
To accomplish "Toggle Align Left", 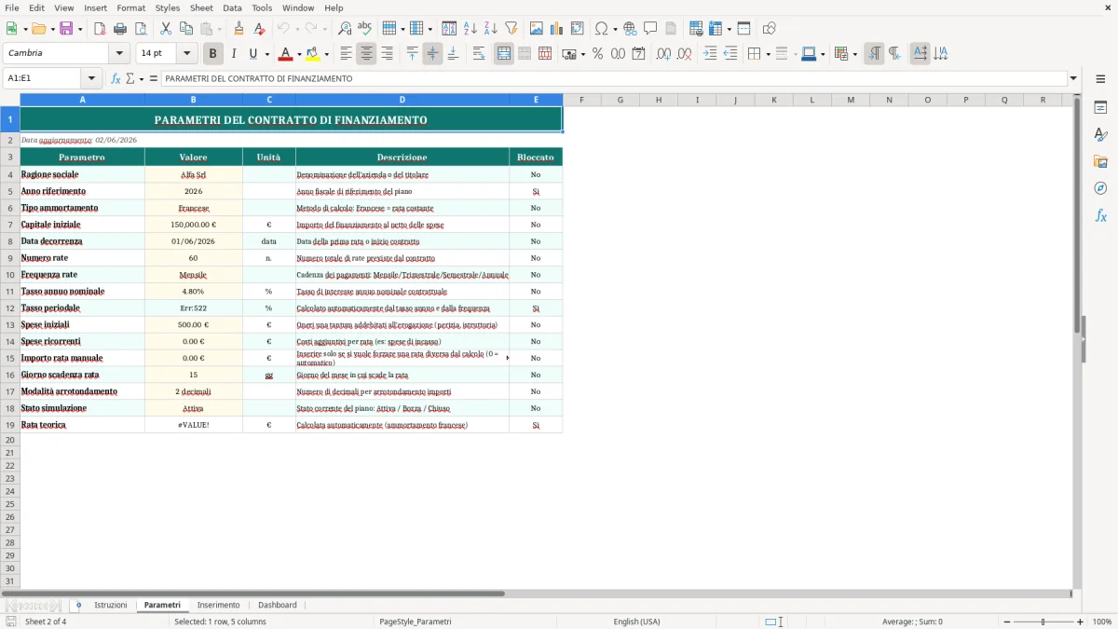I will click(347, 54).
